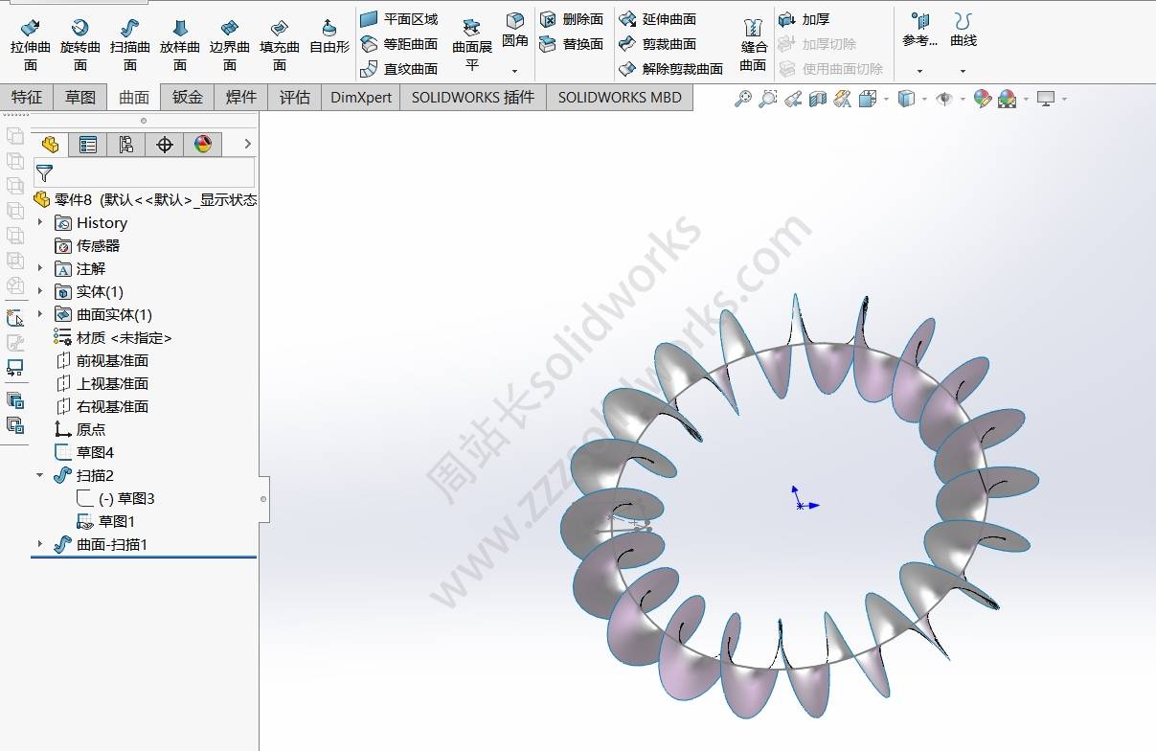Toggle the PropertyManager tab in panel
The height and width of the screenshot is (751, 1156).
pos(88,145)
